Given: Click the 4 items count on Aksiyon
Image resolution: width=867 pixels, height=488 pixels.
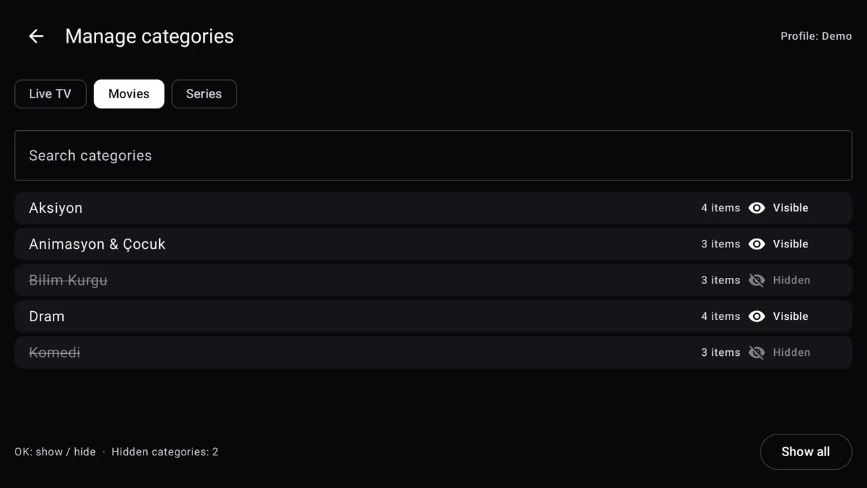Looking at the screenshot, I should (721, 208).
